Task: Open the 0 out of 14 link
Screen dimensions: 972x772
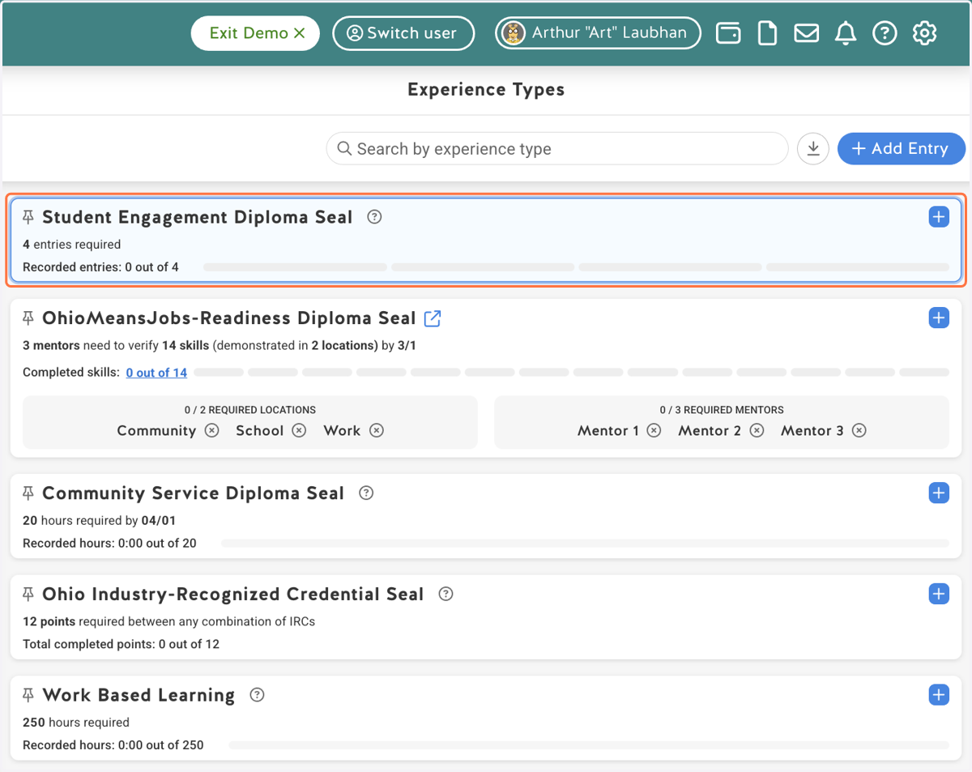Action: tap(156, 373)
